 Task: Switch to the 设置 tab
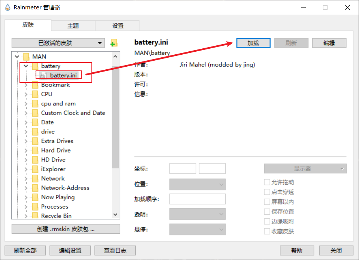[x=118, y=25]
